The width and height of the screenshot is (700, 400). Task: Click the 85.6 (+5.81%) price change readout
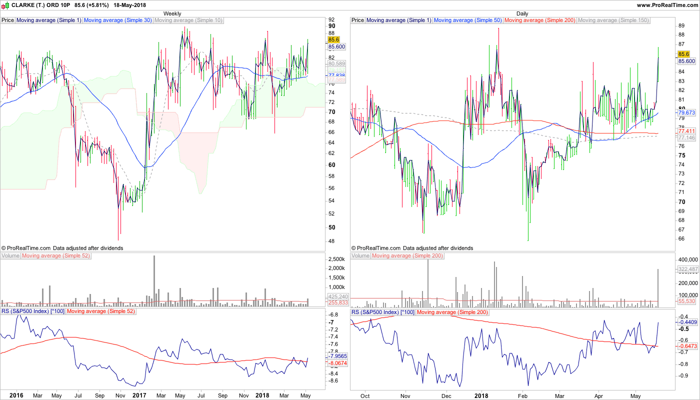click(x=91, y=5)
